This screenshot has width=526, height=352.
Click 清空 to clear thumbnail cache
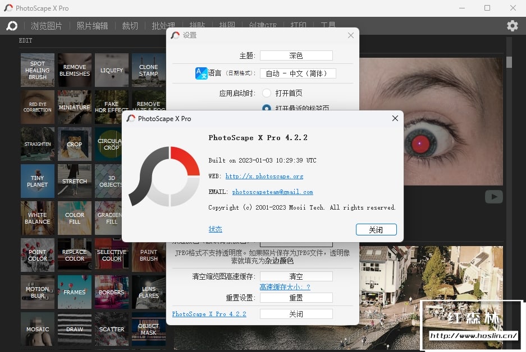(x=296, y=276)
